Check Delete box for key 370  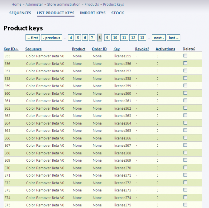(185, 167)
